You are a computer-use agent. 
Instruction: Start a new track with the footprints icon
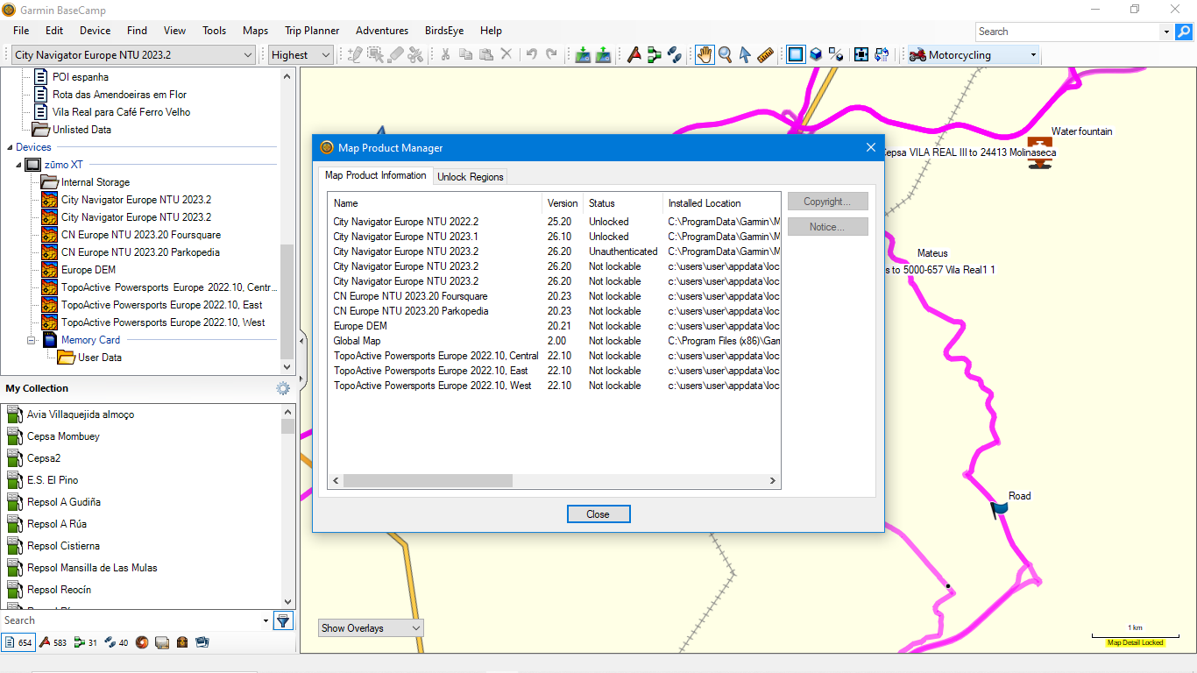(675, 54)
